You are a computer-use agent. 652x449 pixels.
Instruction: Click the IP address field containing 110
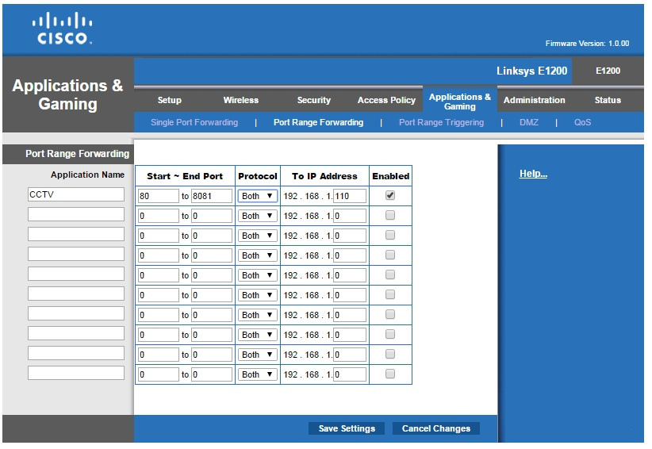point(350,196)
